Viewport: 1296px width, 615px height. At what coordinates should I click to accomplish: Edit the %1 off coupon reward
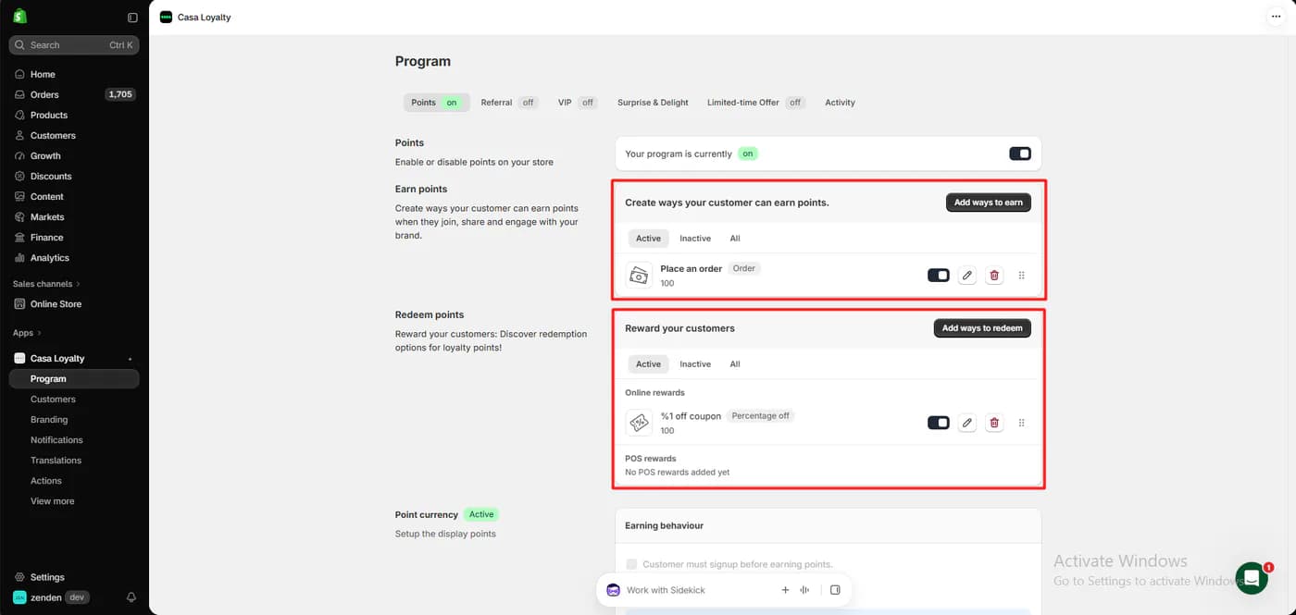tap(966, 423)
